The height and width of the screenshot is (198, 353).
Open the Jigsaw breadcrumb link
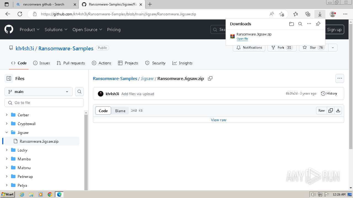point(147,78)
